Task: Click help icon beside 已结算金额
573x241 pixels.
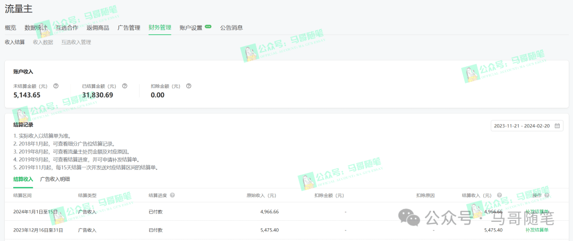Action: (x=125, y=86)
